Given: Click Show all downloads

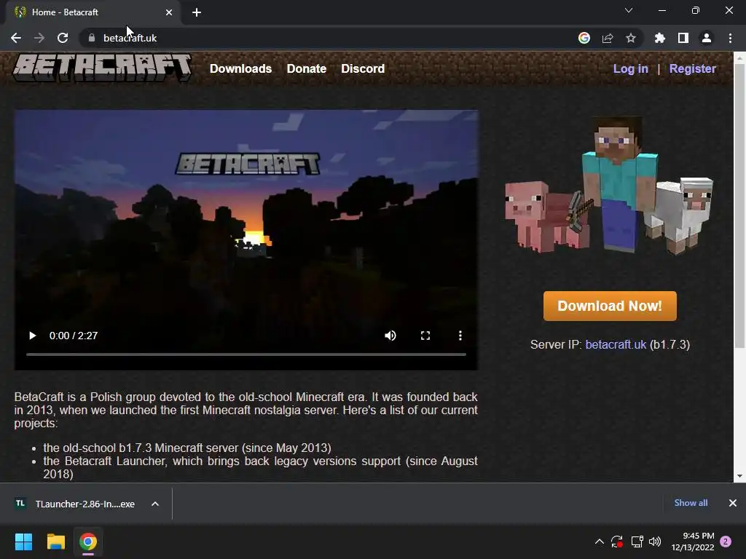Looking at the screenshot, I should (x=691, y=503).
